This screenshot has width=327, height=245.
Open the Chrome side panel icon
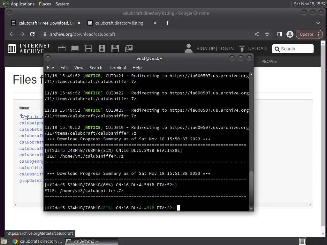pos(280,34)
